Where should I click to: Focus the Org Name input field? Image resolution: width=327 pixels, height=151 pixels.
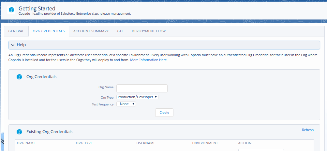point(142,88)
